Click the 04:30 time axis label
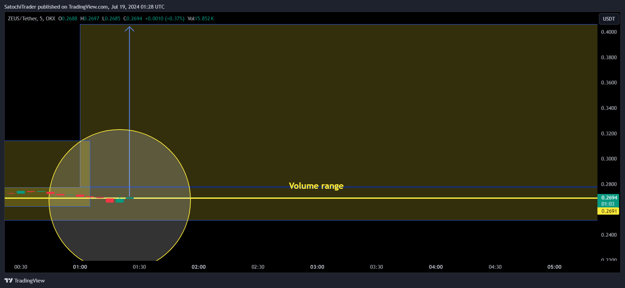The image size is (625, 288). click(x=495, y=267)
